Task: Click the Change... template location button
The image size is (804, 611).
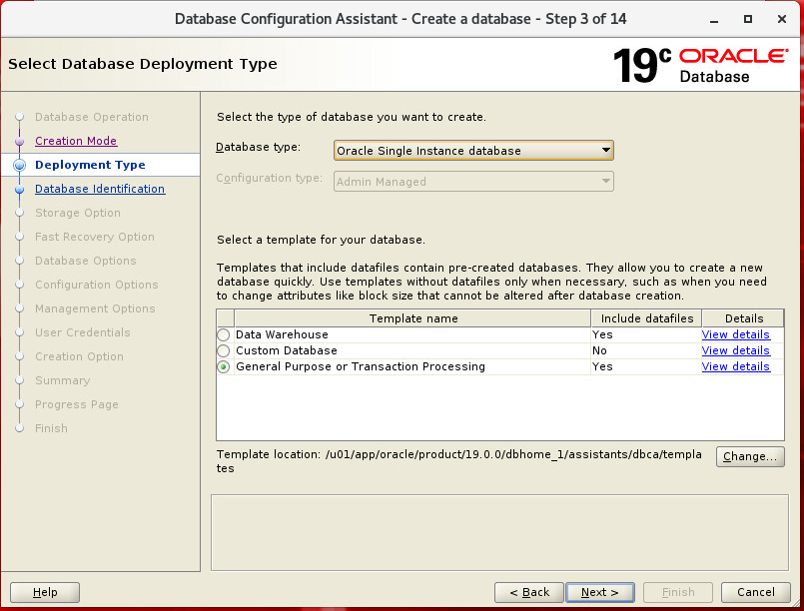Action: [750, 456]
